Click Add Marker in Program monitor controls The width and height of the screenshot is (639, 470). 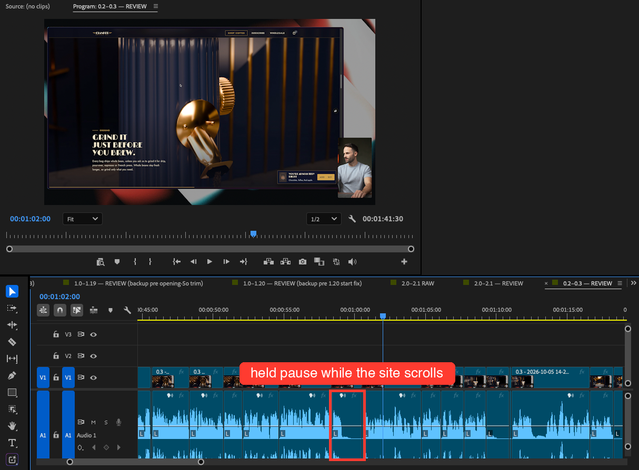click(117, 261)
